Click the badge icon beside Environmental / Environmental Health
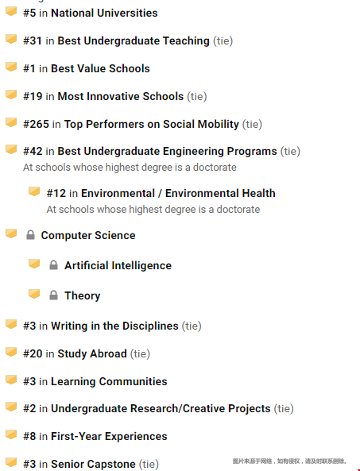The height and width of the screenshot is (471, 360). coord(34,191)
